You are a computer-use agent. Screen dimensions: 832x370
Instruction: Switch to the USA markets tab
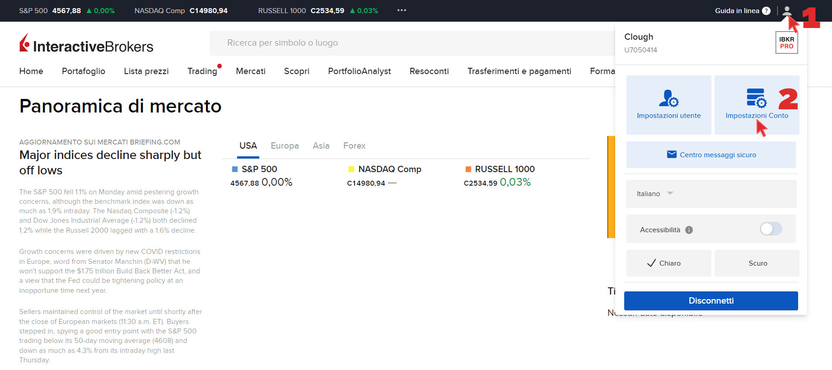tap(248, 146)
